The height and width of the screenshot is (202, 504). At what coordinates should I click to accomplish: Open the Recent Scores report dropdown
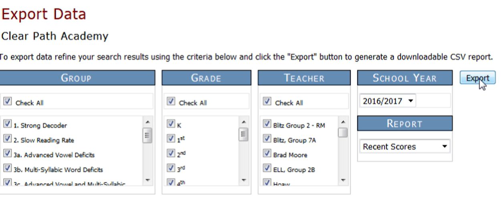pos(405,147)
